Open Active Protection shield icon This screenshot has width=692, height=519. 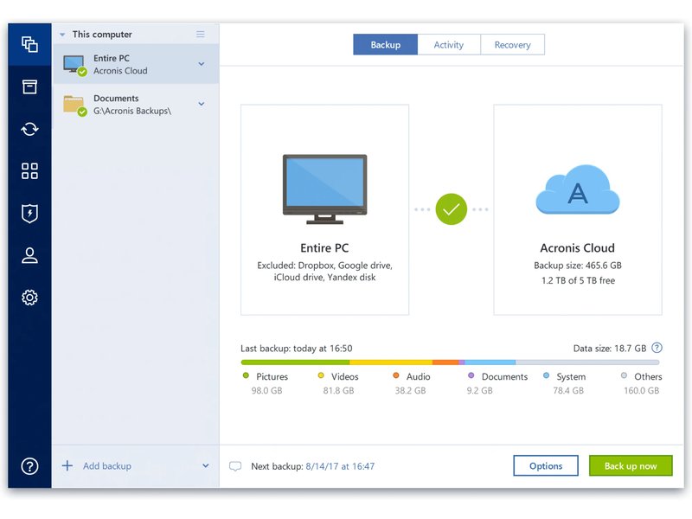(29, 214)
